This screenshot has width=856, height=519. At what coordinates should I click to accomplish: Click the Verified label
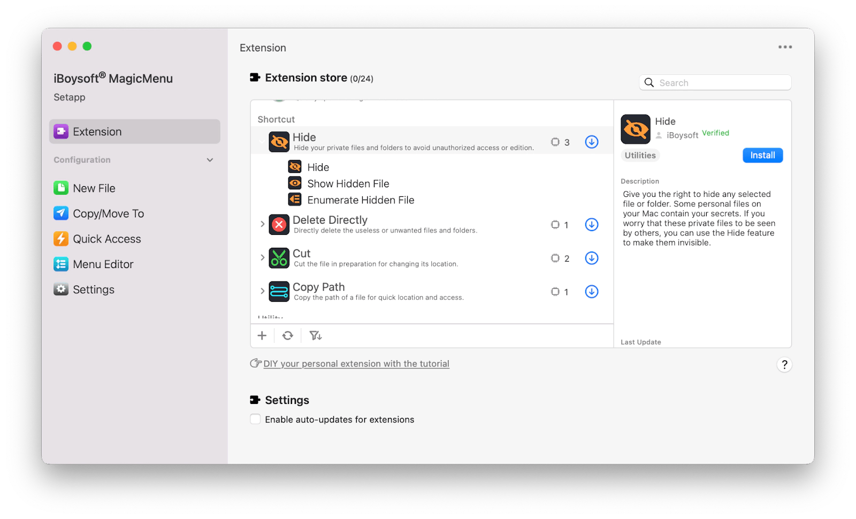pyautogui.click(x=715, y=133)
